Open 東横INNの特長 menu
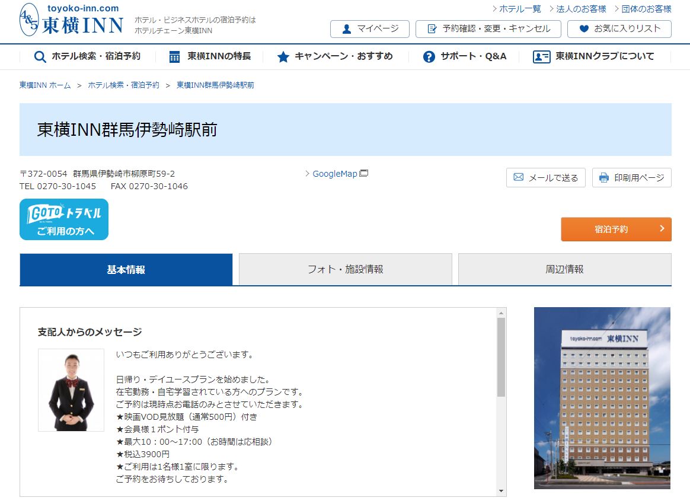Screen dimensions: 690x504 (210, 57)
